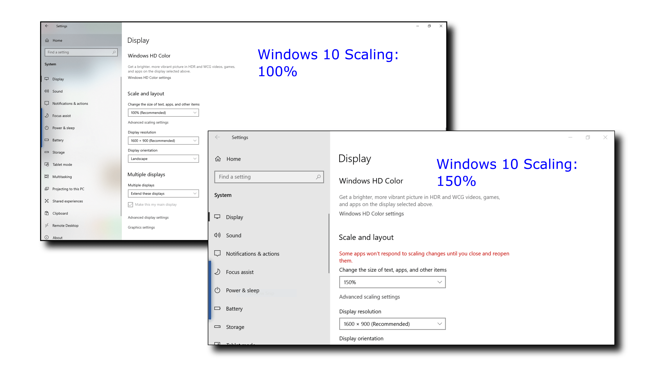
Task: Click Display monitor icon in 100% window sidebar
Action: point(47,79)
